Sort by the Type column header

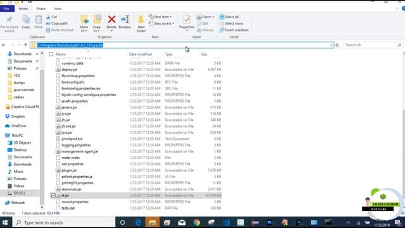pyautogui.click(x=169, y=54)
